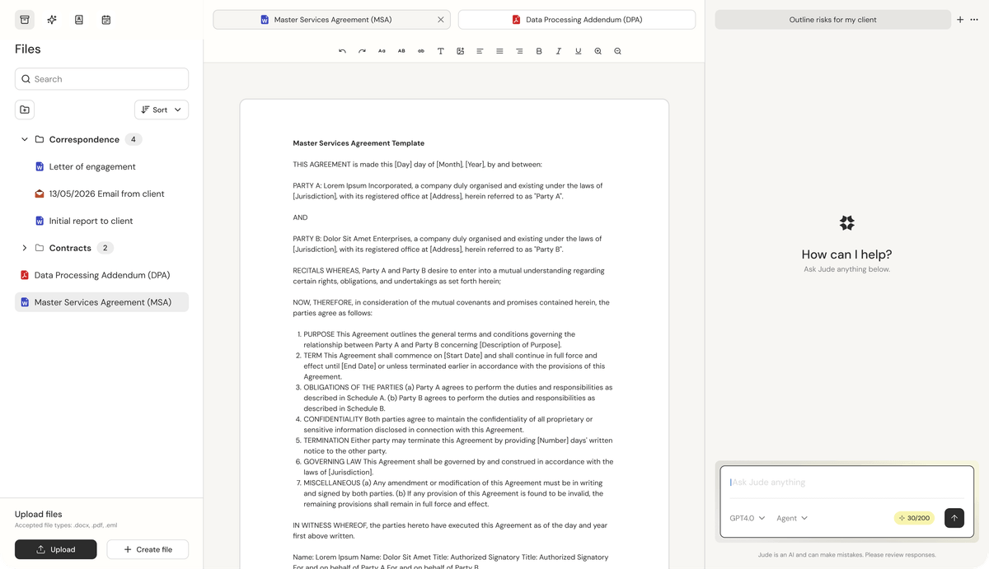
Task: Click the Master Services Agreement Template heading
Action: [359, 143]
